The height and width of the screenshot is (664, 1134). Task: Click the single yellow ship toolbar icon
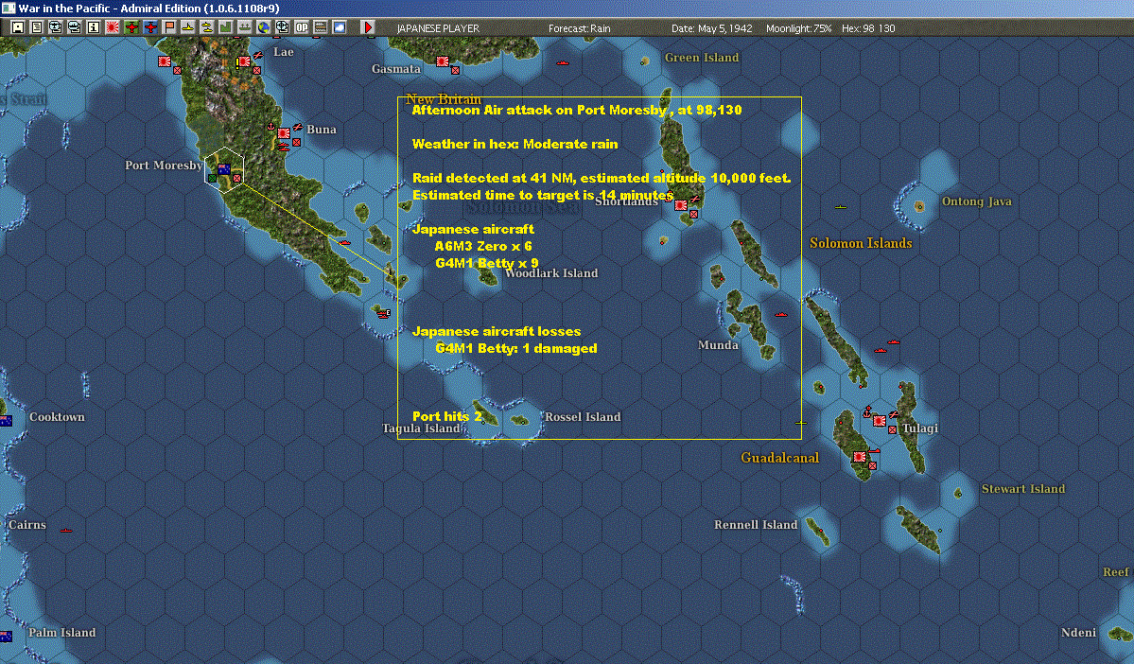(x=188, y=27)
